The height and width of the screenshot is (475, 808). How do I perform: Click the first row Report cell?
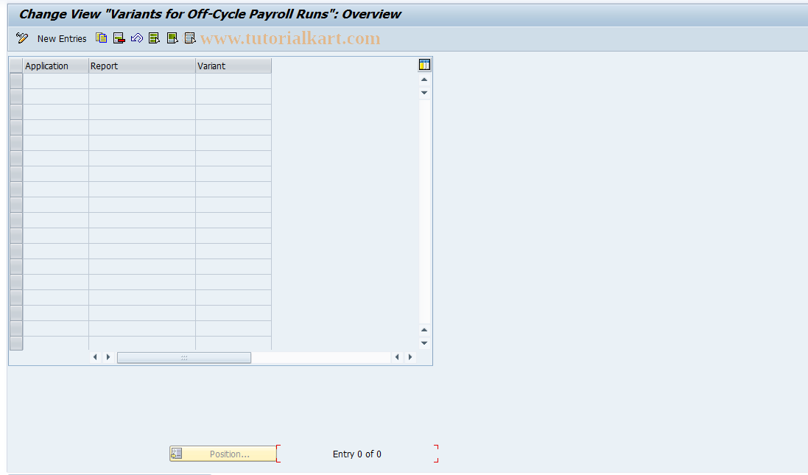141,81
